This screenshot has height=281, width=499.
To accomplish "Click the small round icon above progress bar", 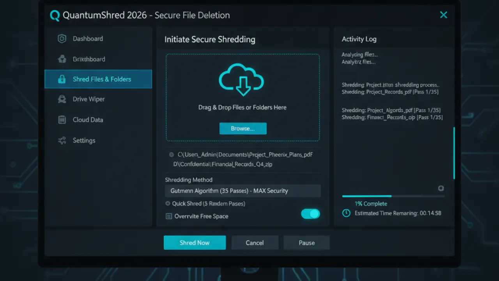I will coord(441,188).
